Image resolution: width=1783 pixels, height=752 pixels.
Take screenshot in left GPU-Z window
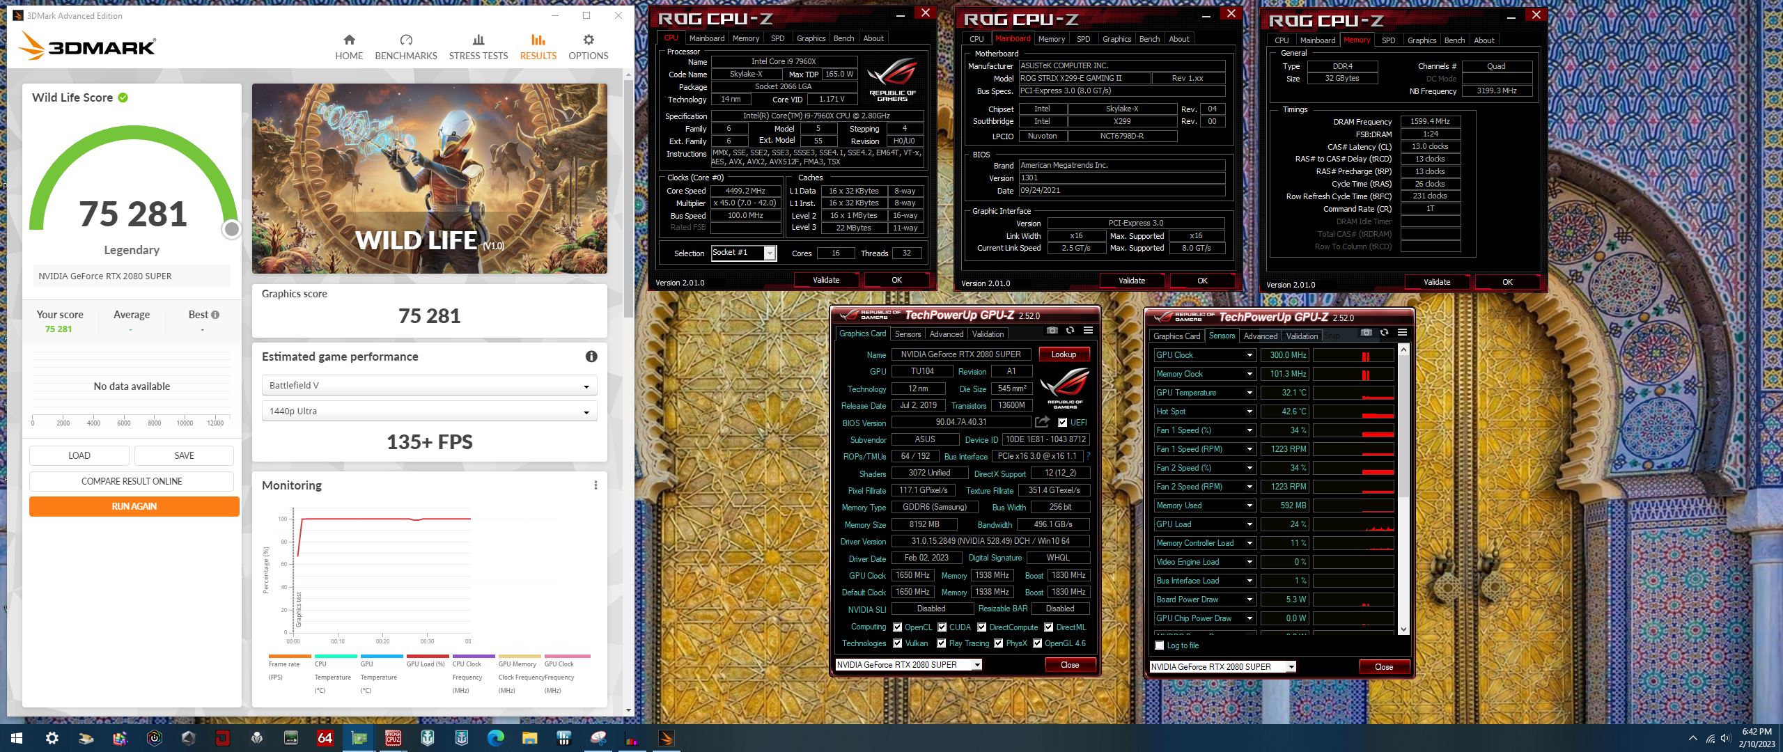click(1052, 331)
